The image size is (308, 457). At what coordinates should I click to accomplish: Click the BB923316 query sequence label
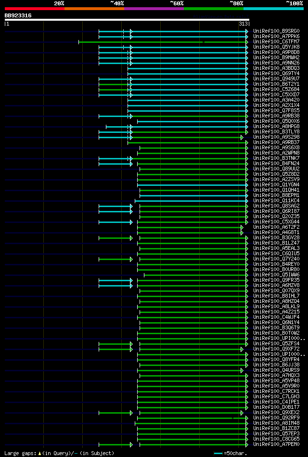[x=18, y=15]
